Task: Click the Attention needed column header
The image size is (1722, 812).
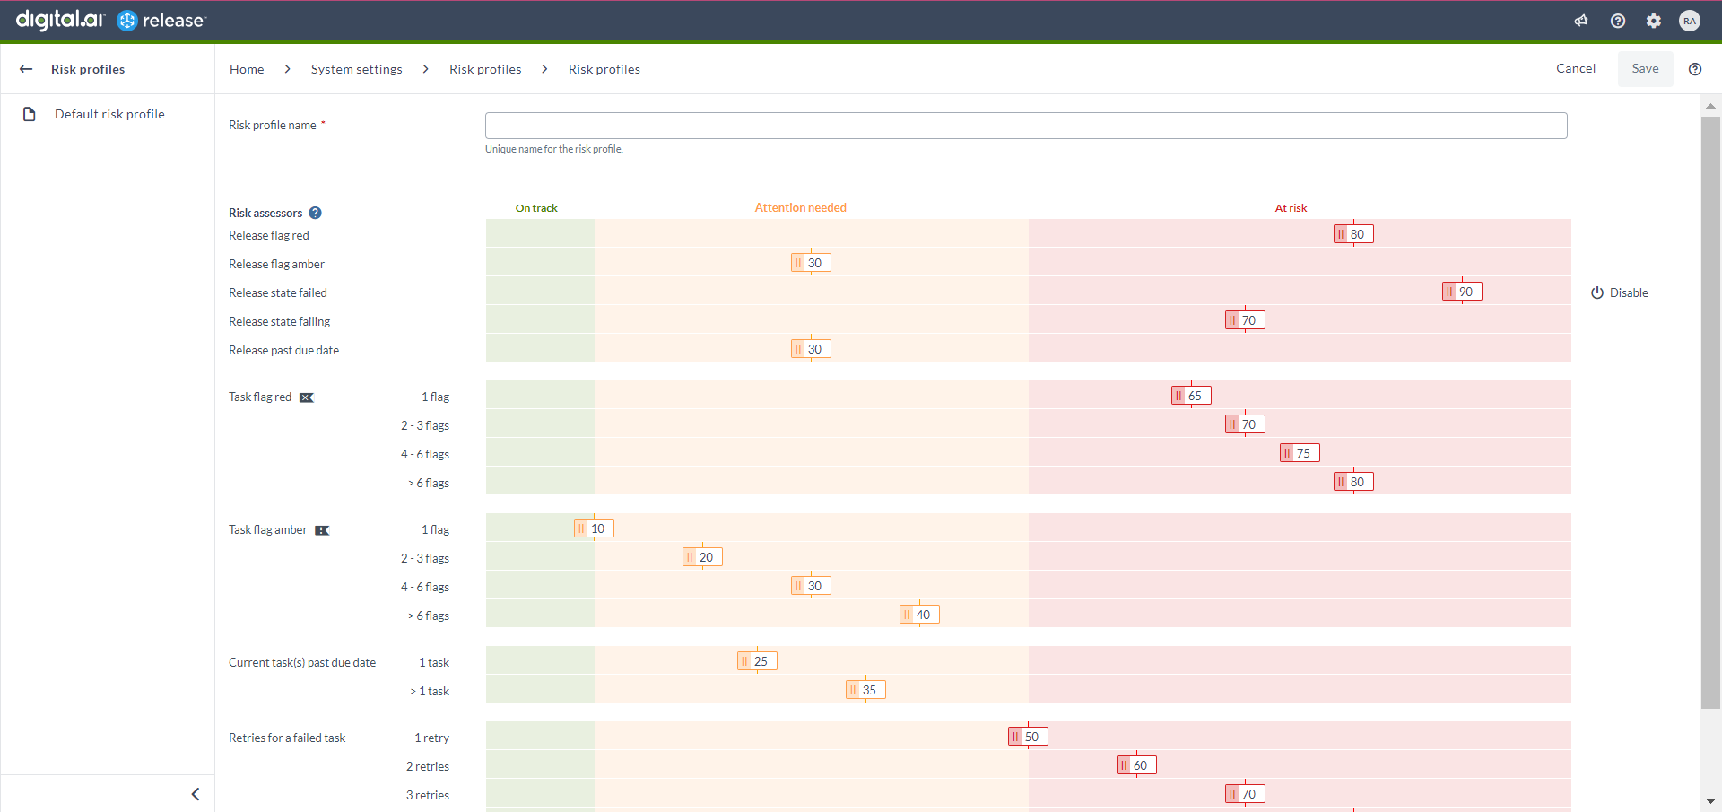Action: point(801,207)
